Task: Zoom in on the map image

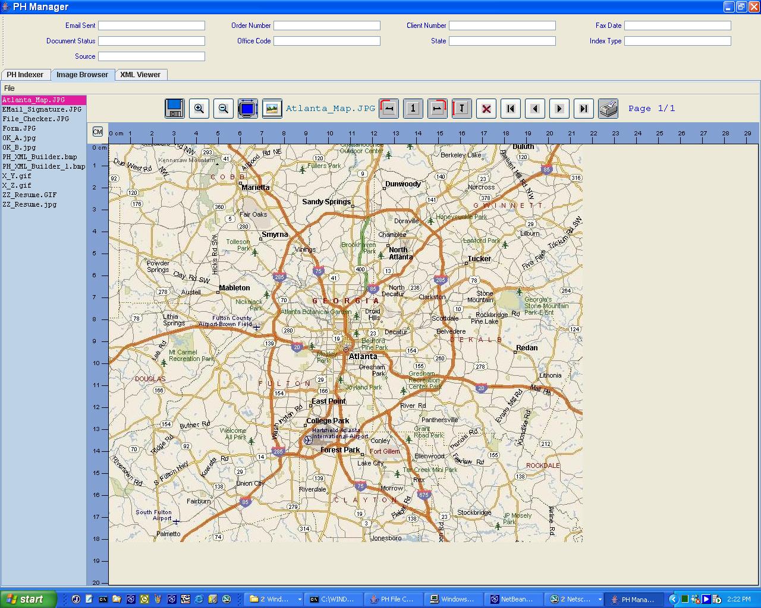Action: tap(199, 108)
